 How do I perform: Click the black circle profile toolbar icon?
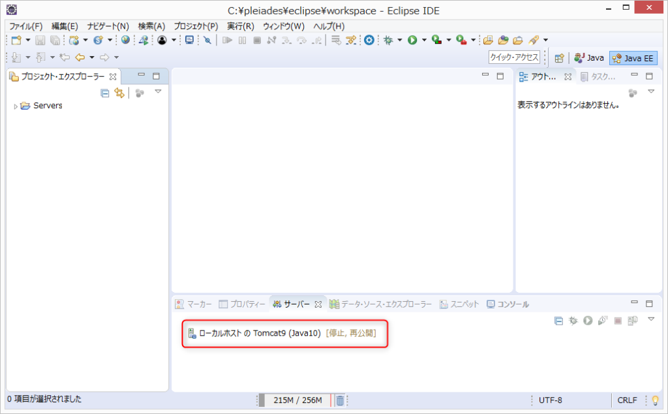coord(162,40)
